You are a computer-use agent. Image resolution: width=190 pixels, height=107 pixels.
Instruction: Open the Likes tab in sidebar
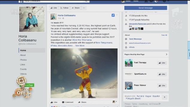click(22, 64)
